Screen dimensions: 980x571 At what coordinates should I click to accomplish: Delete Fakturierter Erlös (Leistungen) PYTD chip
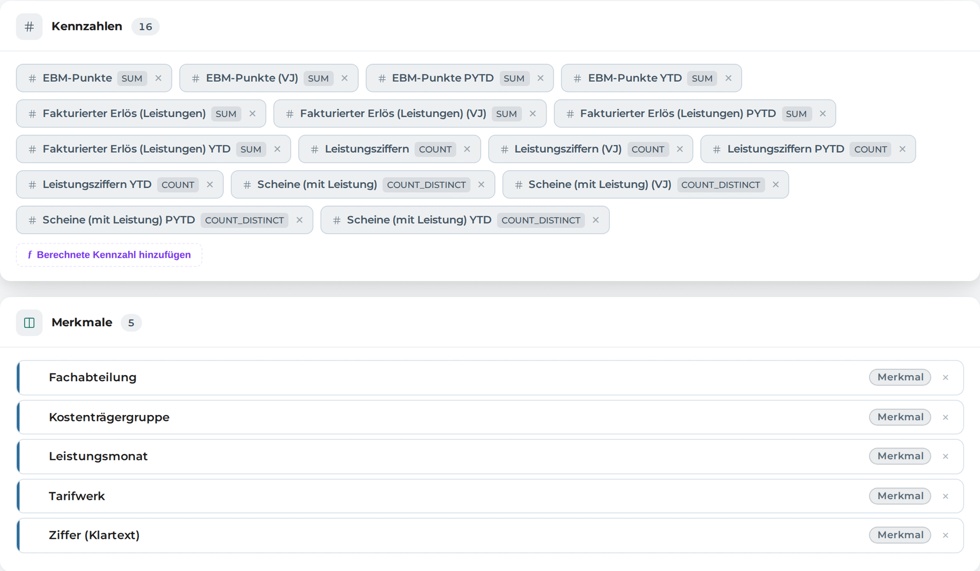(x=823, y=114)
